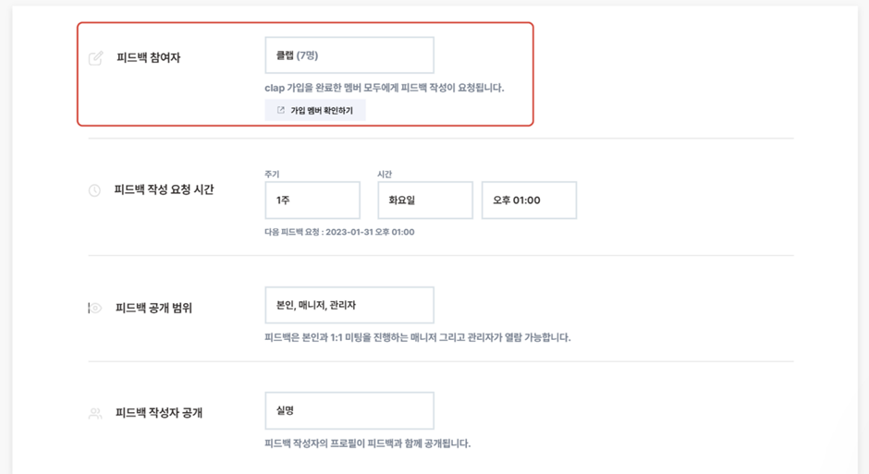Image resolution: width=869 pixels, height=474 pixels.
Task: Click the 시간 field label
Action: (385, 174)
